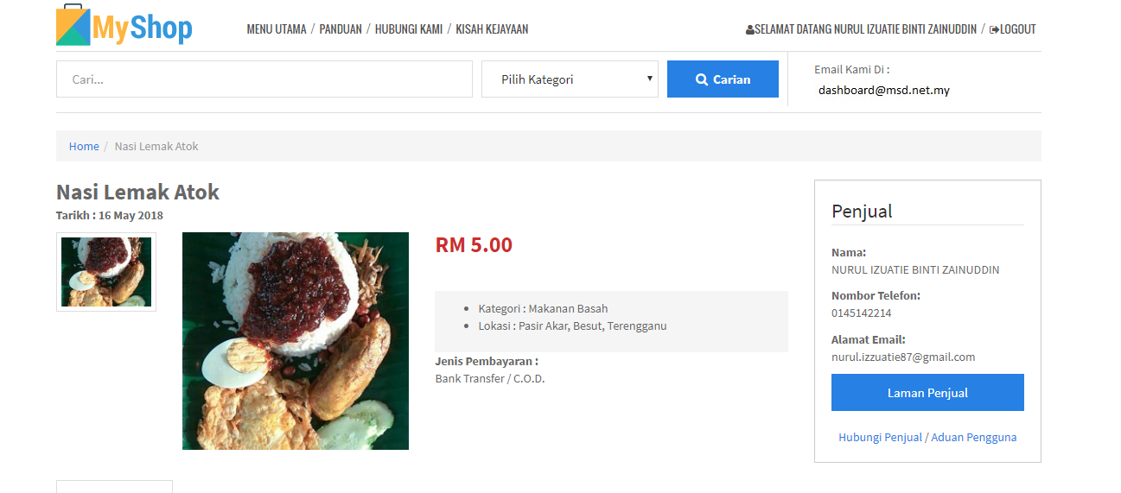Screen dimensions: 1121x493
Task: Open the Pilih Kategori dropdown
Action: click(x=570, y=79)
